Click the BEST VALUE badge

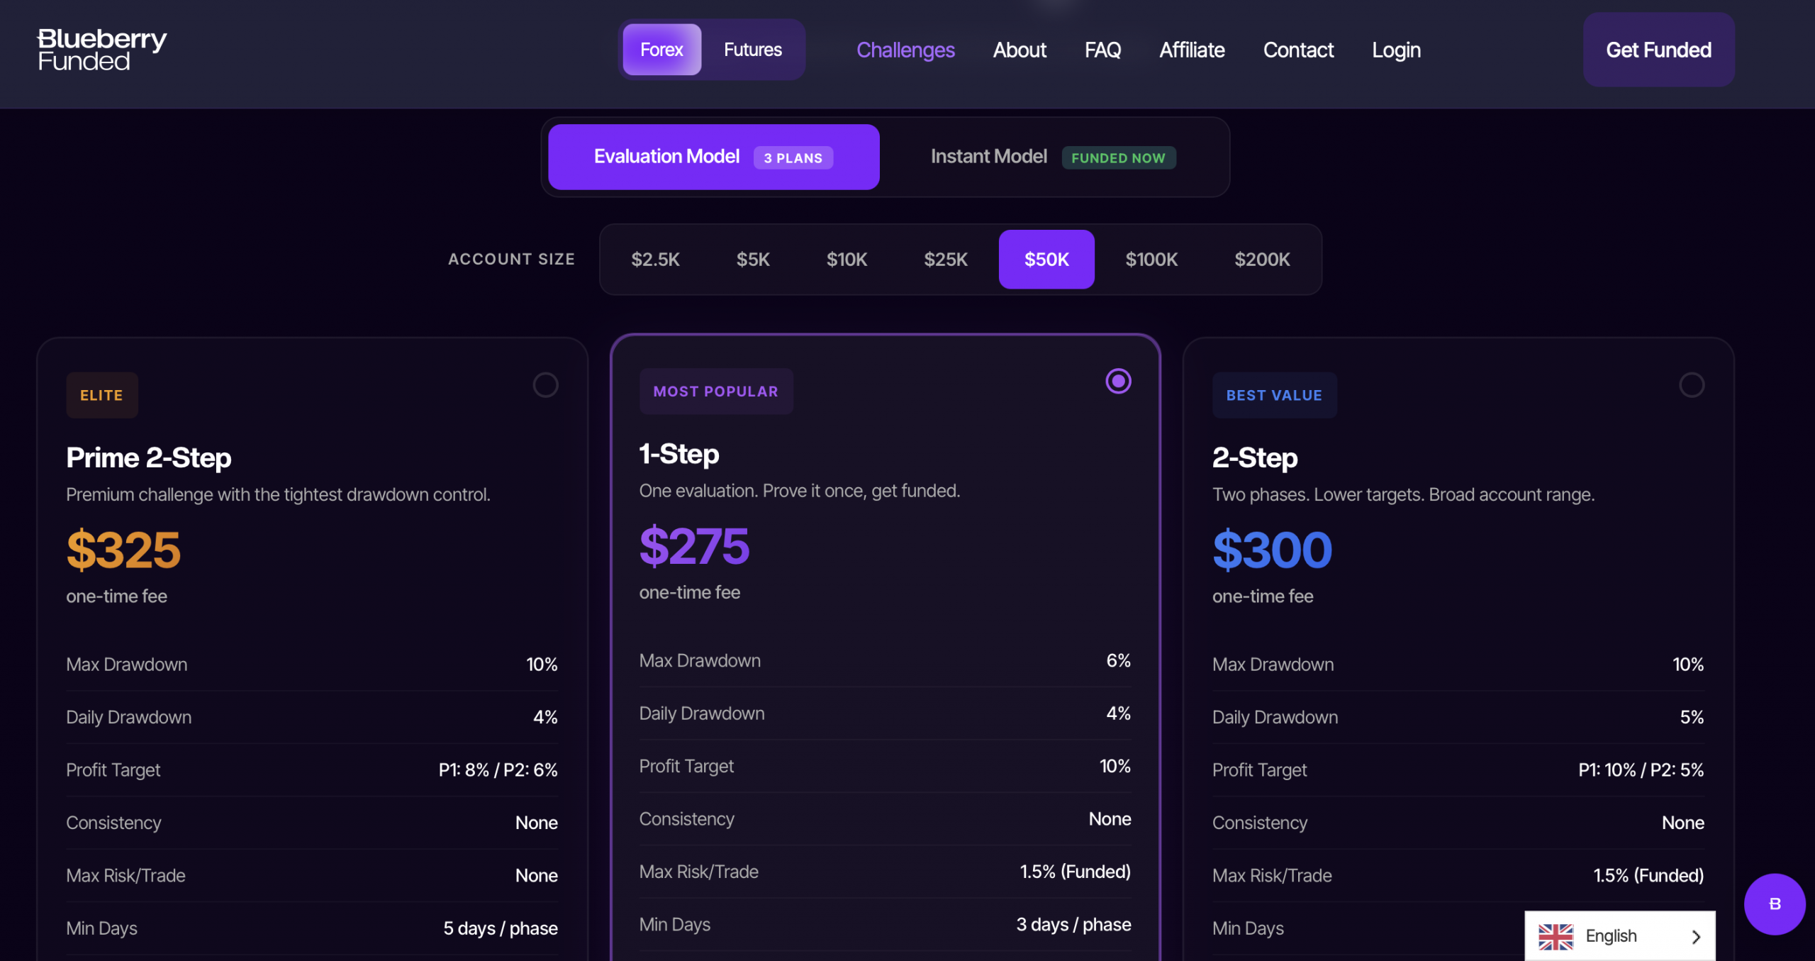click(1274, 395)
